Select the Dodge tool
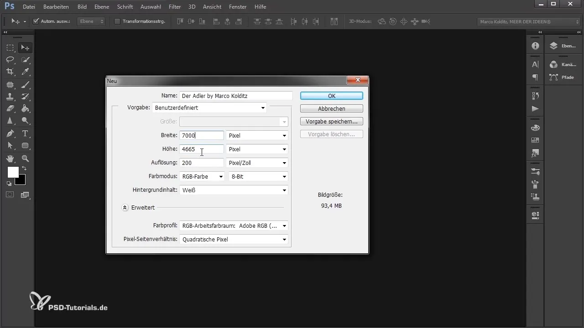The height and width of the screenshot is (328, 584). [25, 121]
